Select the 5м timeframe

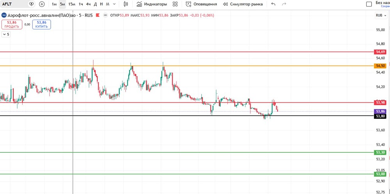pos(62,4)
